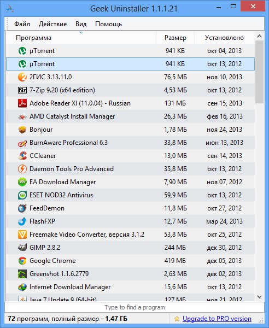Image resolution: width=269 pixels, height=328 pixels.
Task: Sort by the Установлено column header
Action: pos(224,38)
